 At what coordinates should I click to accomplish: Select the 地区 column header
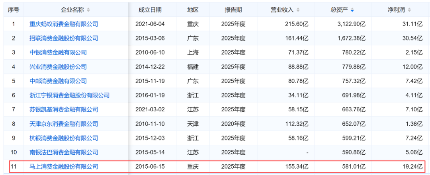click(193, 10)
